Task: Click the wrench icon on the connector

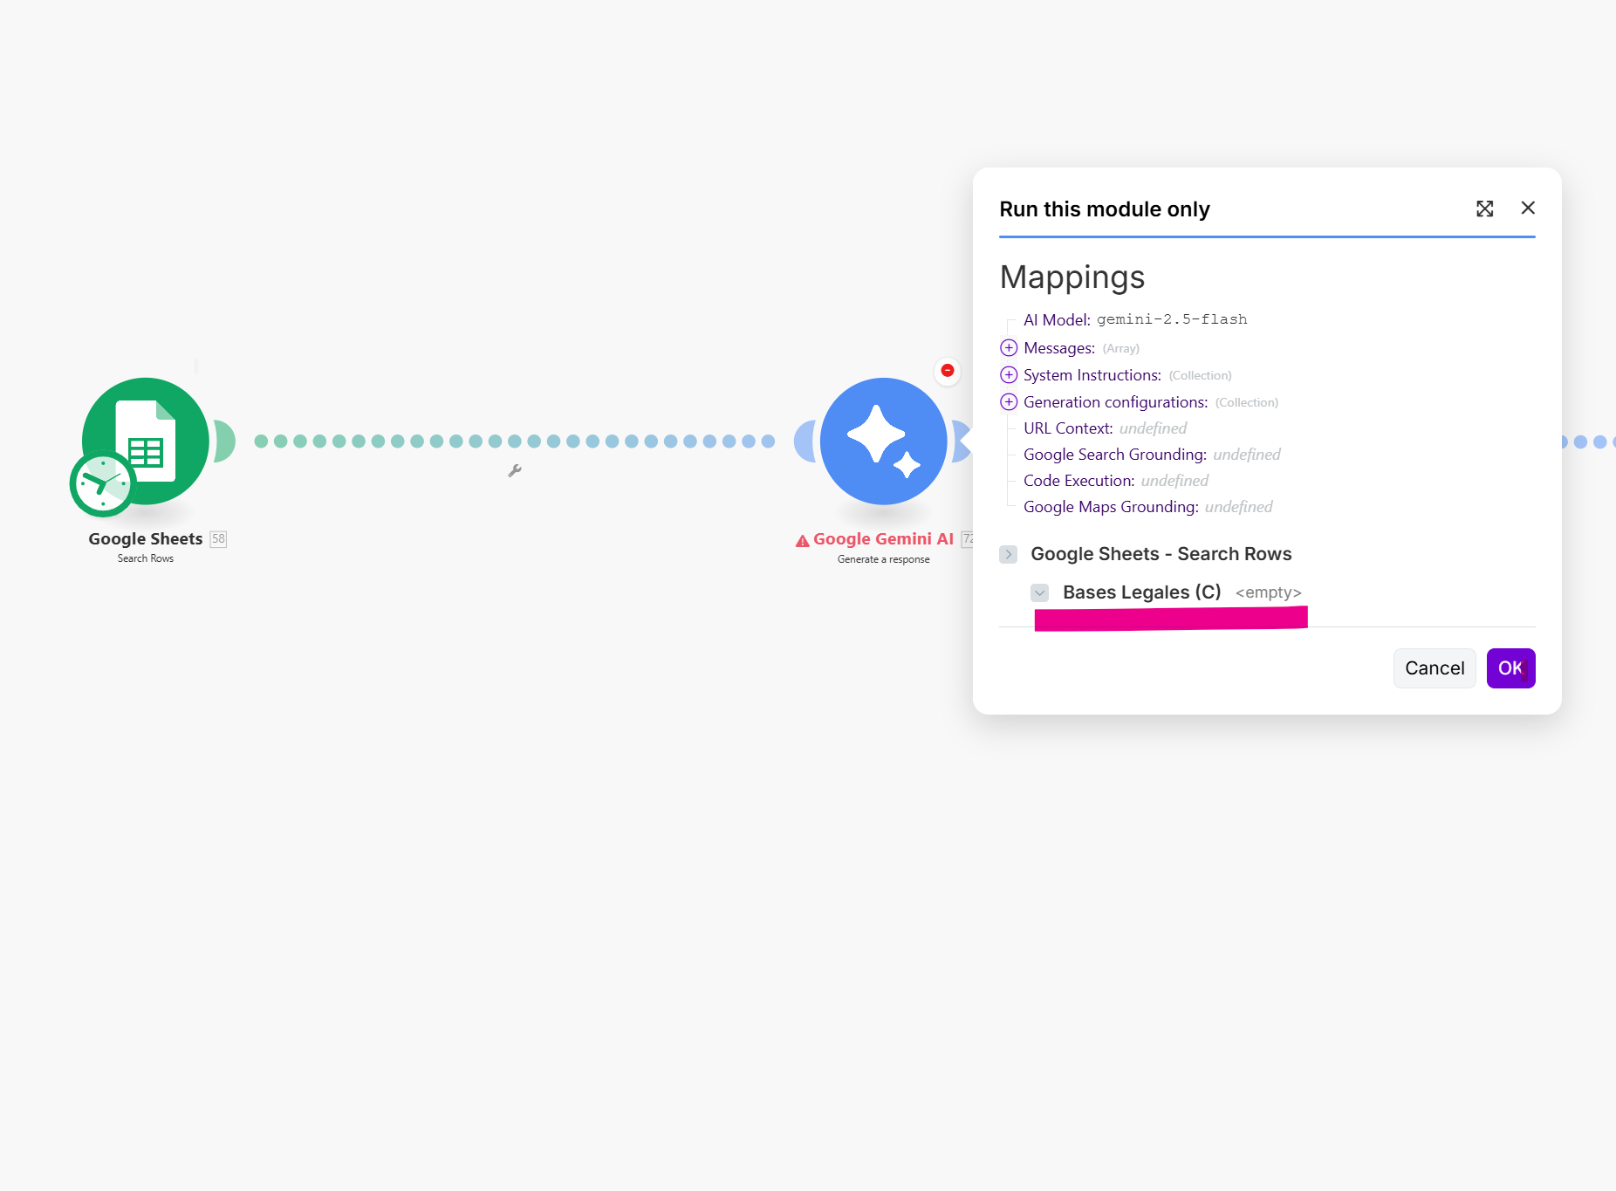Action: 515,471
